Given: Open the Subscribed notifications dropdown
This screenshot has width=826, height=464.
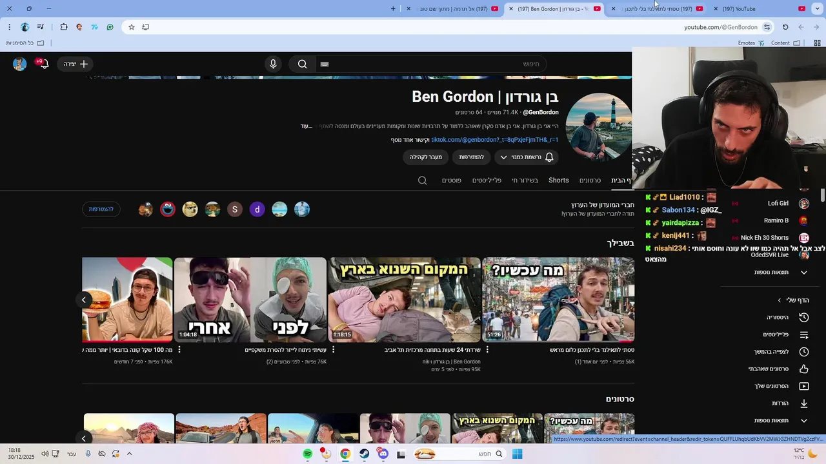Looking at the screenshot, I should pos(527,157).
